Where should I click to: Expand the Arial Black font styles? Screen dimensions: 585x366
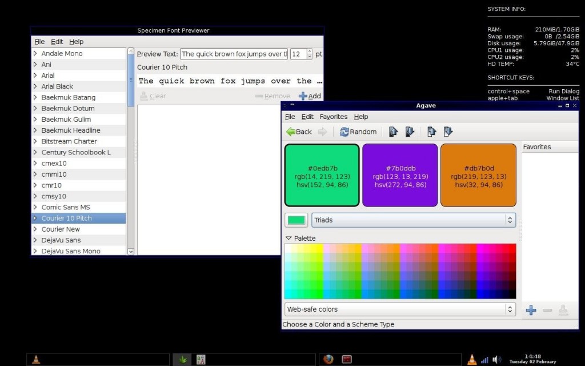click(x=35, y=86)
